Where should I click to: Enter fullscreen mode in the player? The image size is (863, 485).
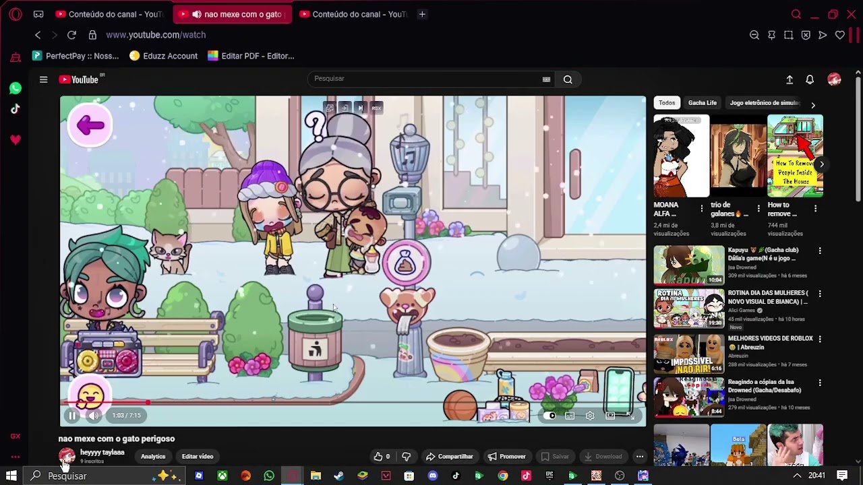pyautogui.click(x=630, y=416)
